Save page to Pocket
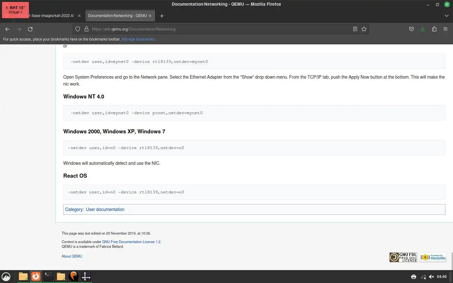453x283 pixels. [x=411, y=29]
